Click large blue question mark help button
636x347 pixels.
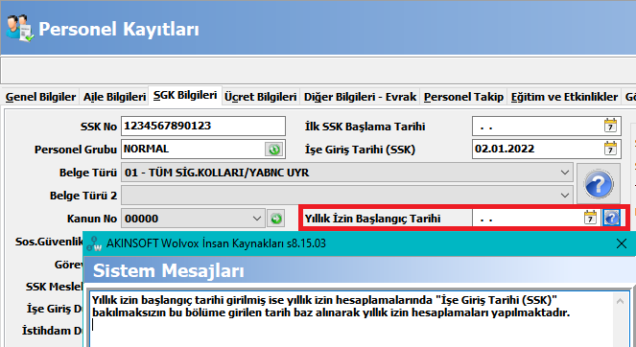[599, 184]
